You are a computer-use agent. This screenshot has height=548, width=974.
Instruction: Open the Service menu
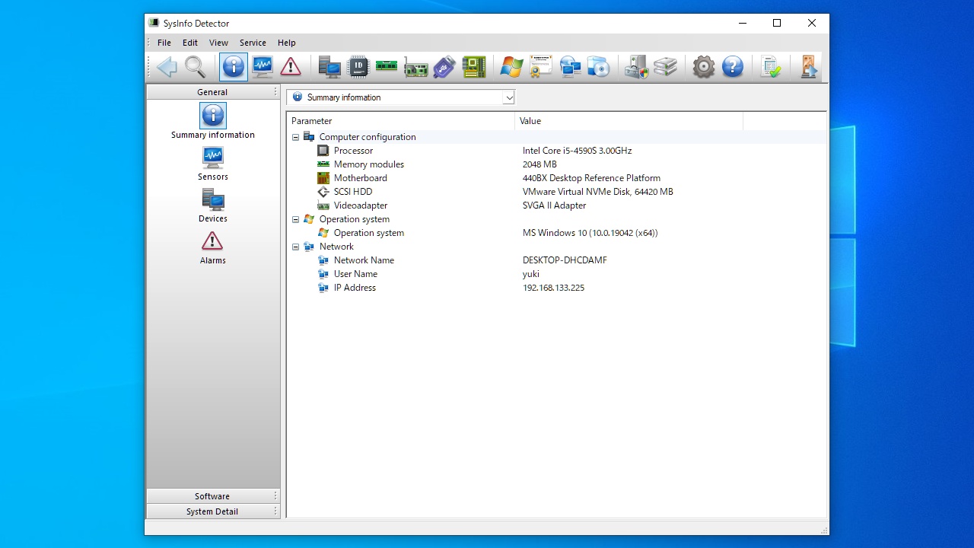[253, 43]
